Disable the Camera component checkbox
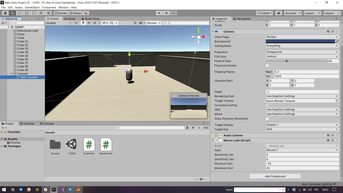The image size is (343, 193). (x=221, y=31)
